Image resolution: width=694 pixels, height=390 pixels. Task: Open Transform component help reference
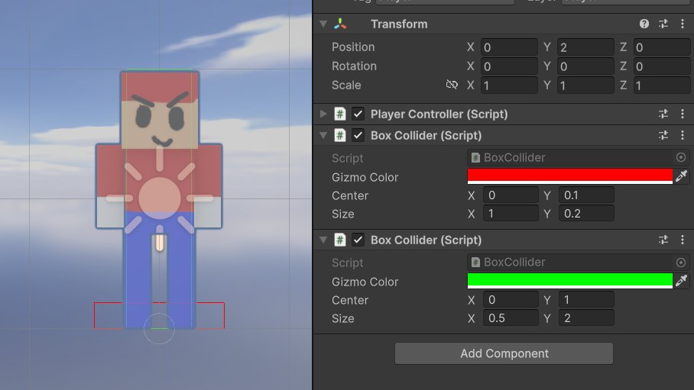click(x=644, y=24)
